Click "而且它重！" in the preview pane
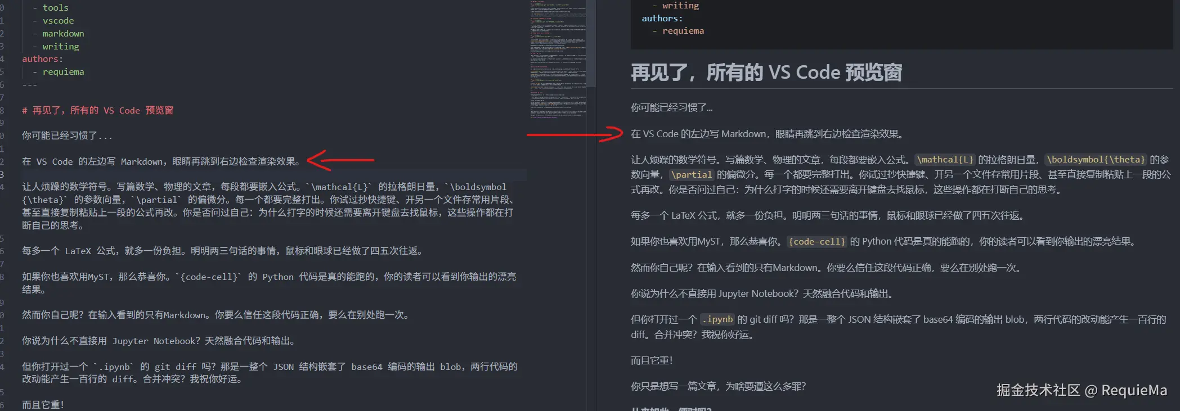The image size is (1180, 411). (x=652, y=360)
